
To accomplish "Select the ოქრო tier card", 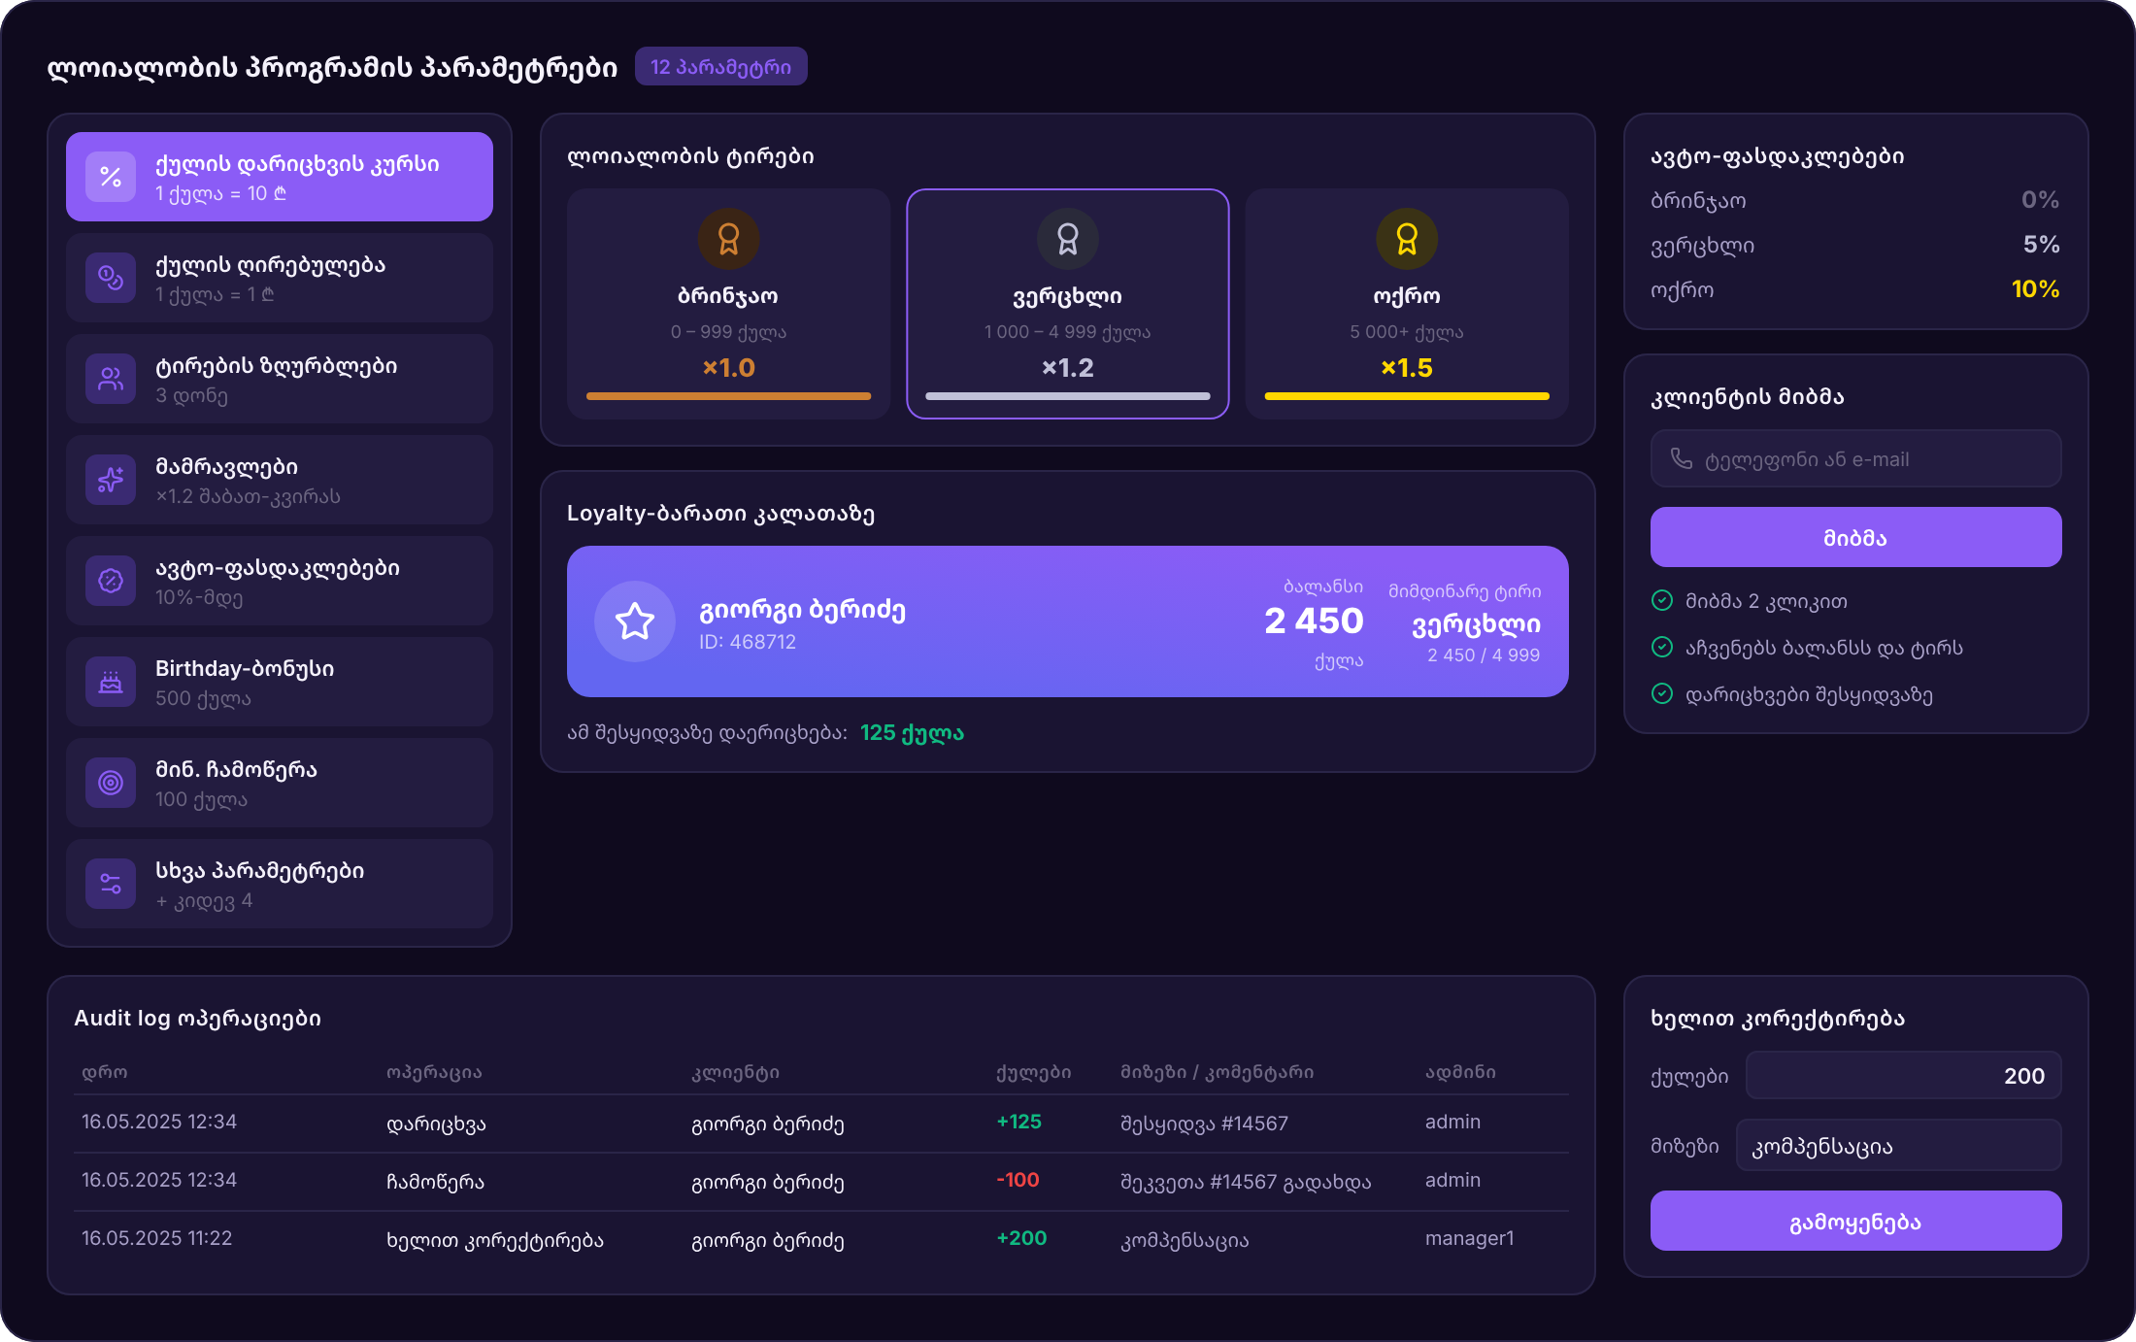I will tap(1407, 304).
